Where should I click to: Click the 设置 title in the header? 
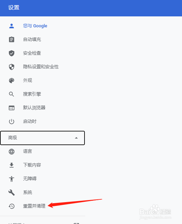14,8
